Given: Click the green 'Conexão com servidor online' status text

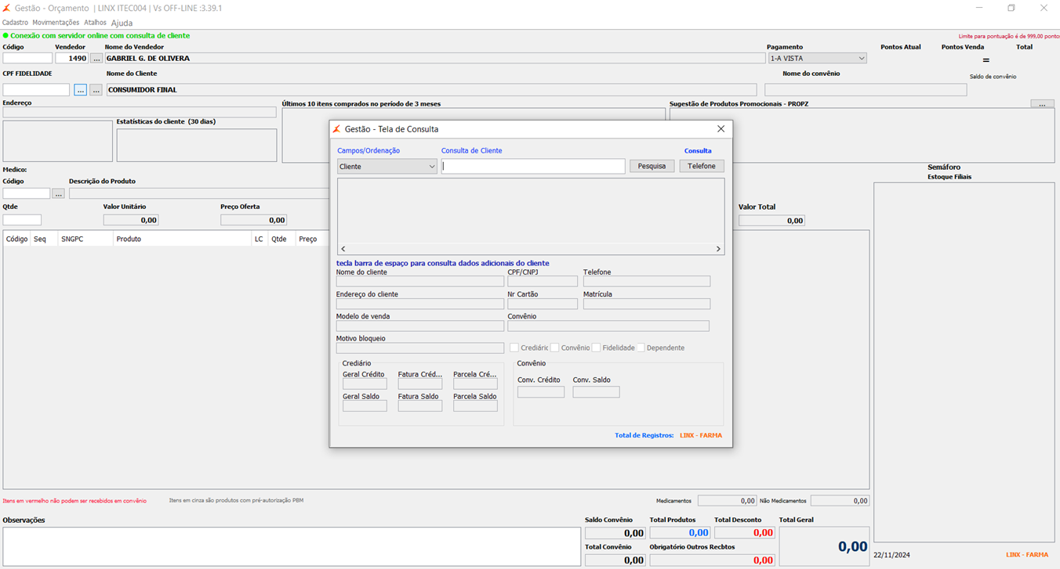Looking at the screenshot, I should [x=100, y=36].
